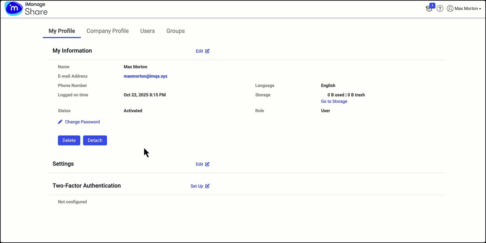
Task: Click the Settings edit pencil icon
Action: (207, 164)
